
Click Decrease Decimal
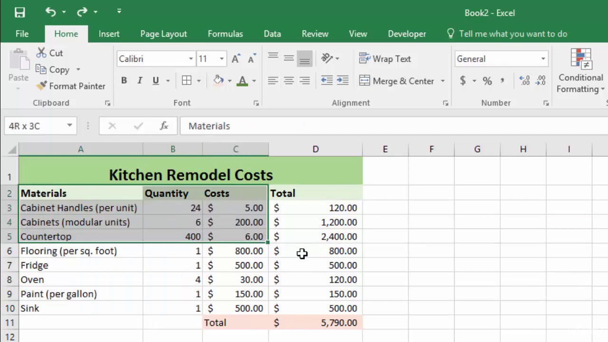pos(541,81)
